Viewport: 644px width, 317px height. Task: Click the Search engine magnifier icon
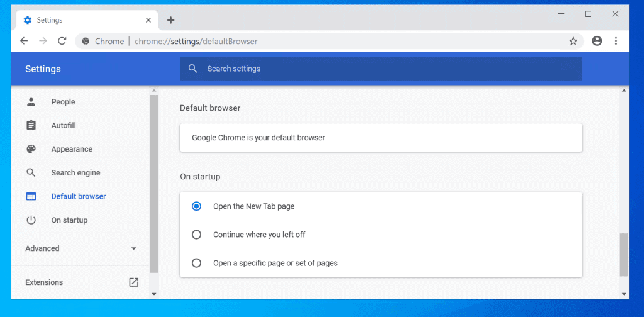click(x=31, y=172)
